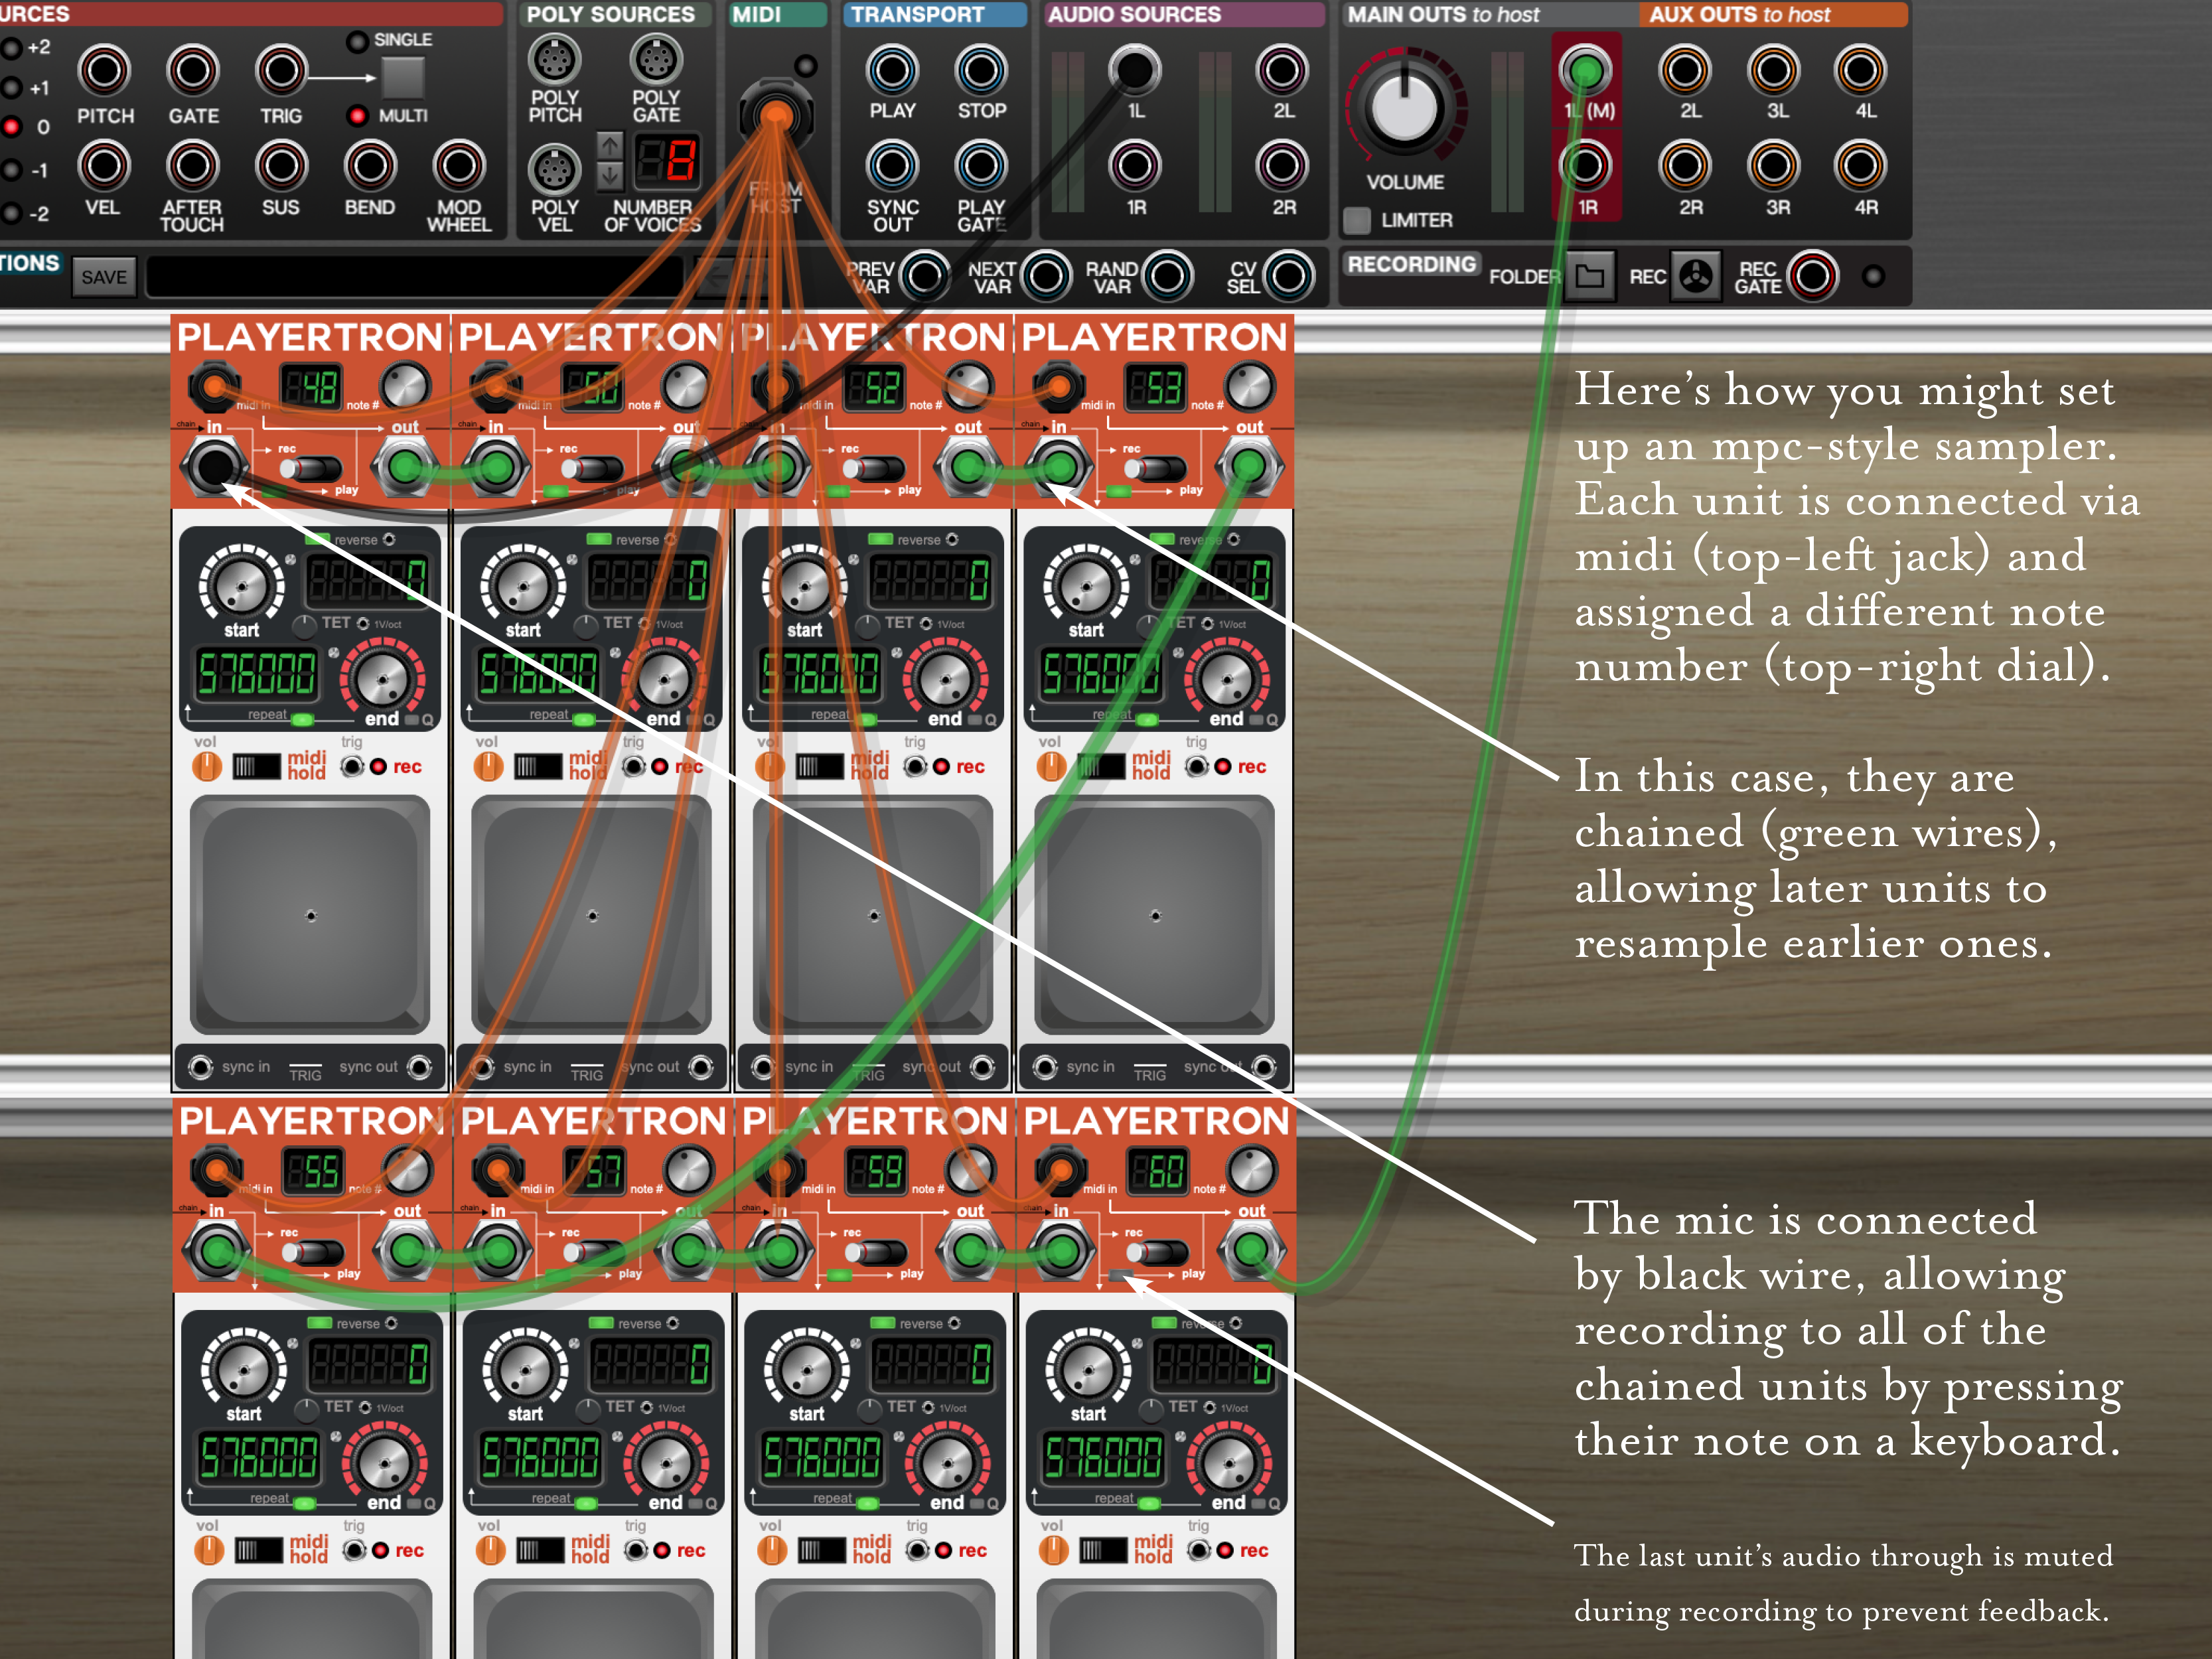The height and width of the screenshot is (1659, 2212).
Task: Increase number of voices up arrow
Action: coord(610,146)
